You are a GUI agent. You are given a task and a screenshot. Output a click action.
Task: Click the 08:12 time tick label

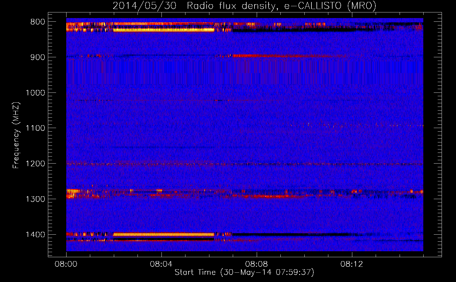click(352, 264)
